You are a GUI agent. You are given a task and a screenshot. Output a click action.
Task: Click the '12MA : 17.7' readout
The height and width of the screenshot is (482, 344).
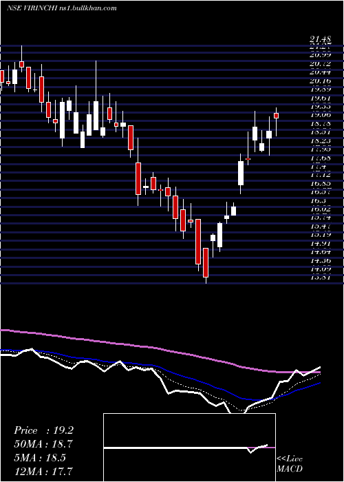43,472
